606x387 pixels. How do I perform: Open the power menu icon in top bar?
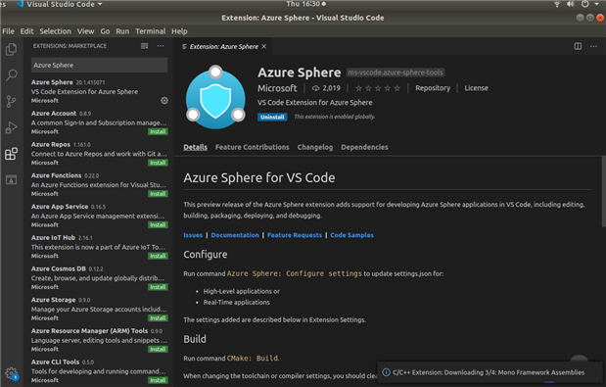[x=584, y=4]
